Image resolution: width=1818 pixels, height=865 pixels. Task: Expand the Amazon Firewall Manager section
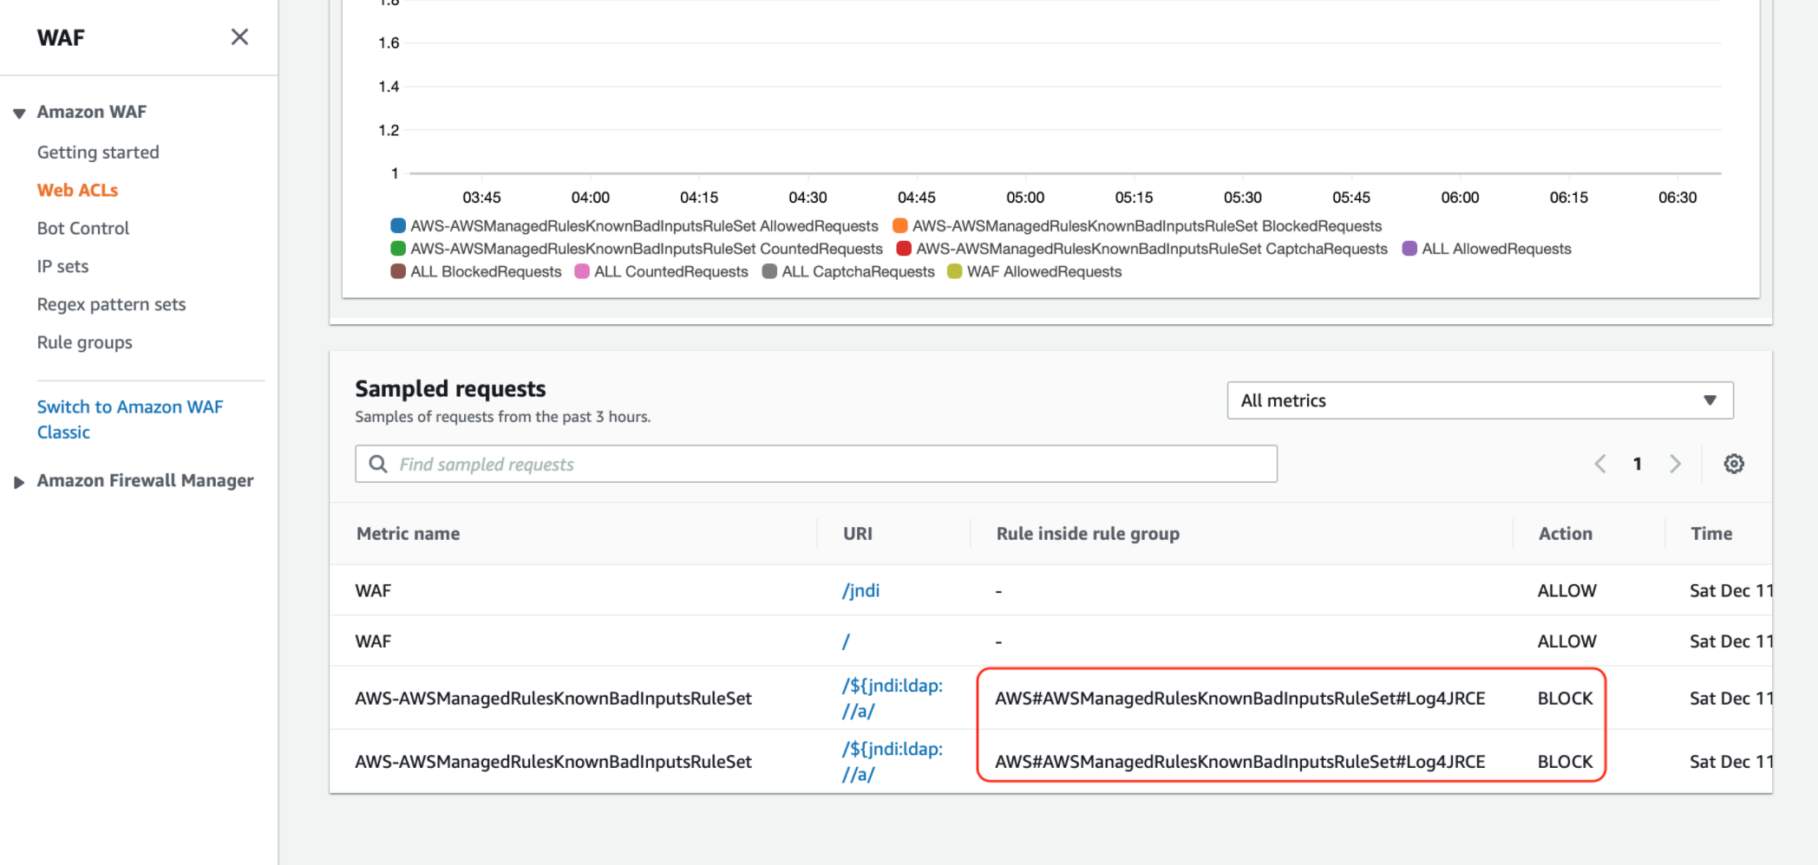[18, 482]
